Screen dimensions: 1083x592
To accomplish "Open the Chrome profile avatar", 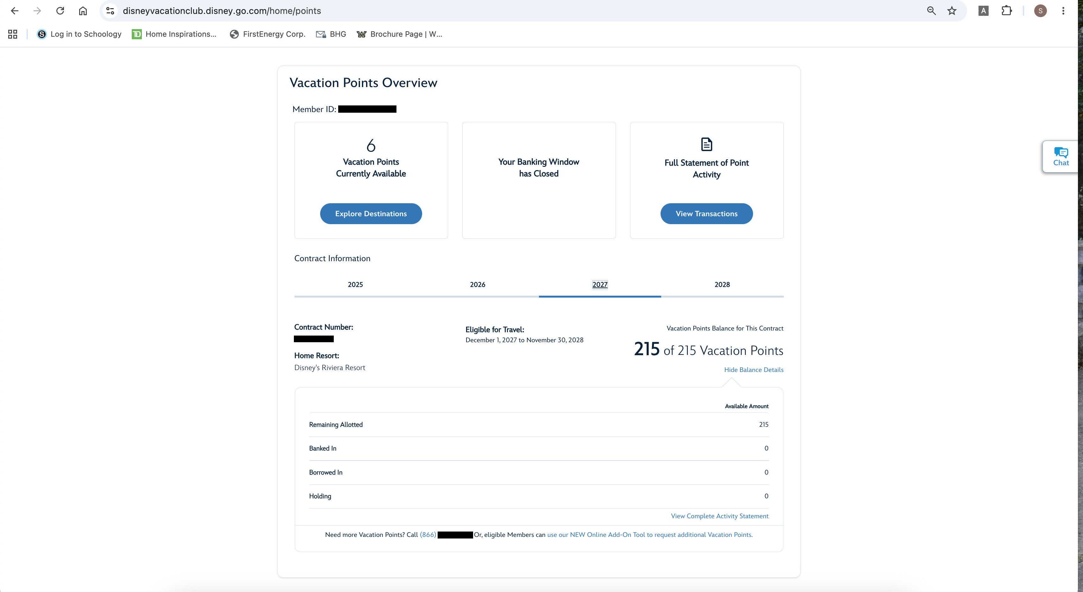I will pos(1041,11).
